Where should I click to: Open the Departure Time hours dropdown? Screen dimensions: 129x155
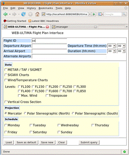114,46
